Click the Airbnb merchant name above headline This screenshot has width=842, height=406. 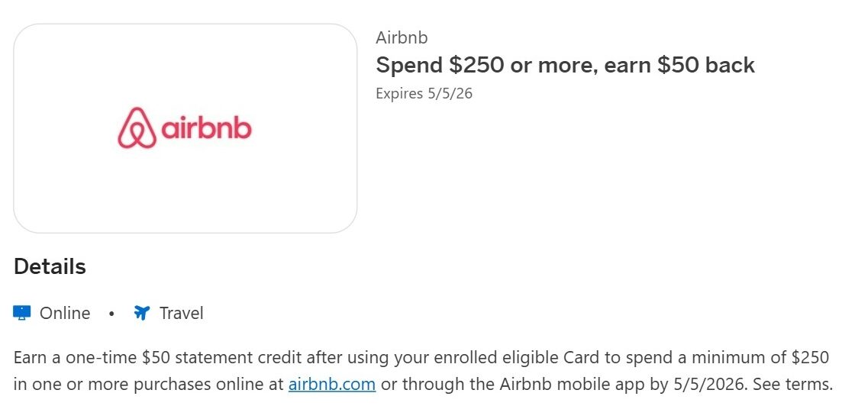click(402, 38)
